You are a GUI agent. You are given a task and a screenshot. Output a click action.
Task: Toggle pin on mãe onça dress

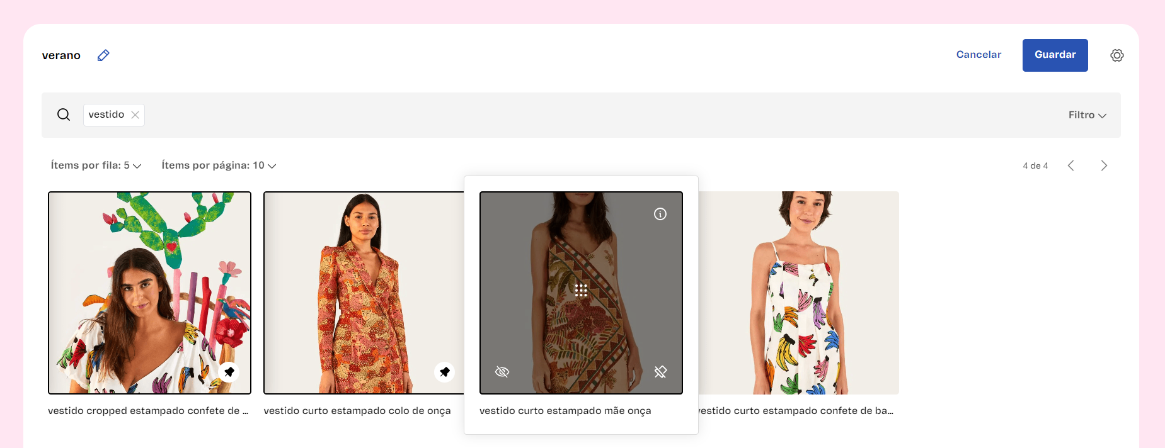(660, 372)
